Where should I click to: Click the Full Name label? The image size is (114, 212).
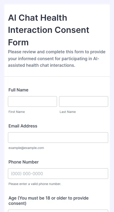click(18, 90)
